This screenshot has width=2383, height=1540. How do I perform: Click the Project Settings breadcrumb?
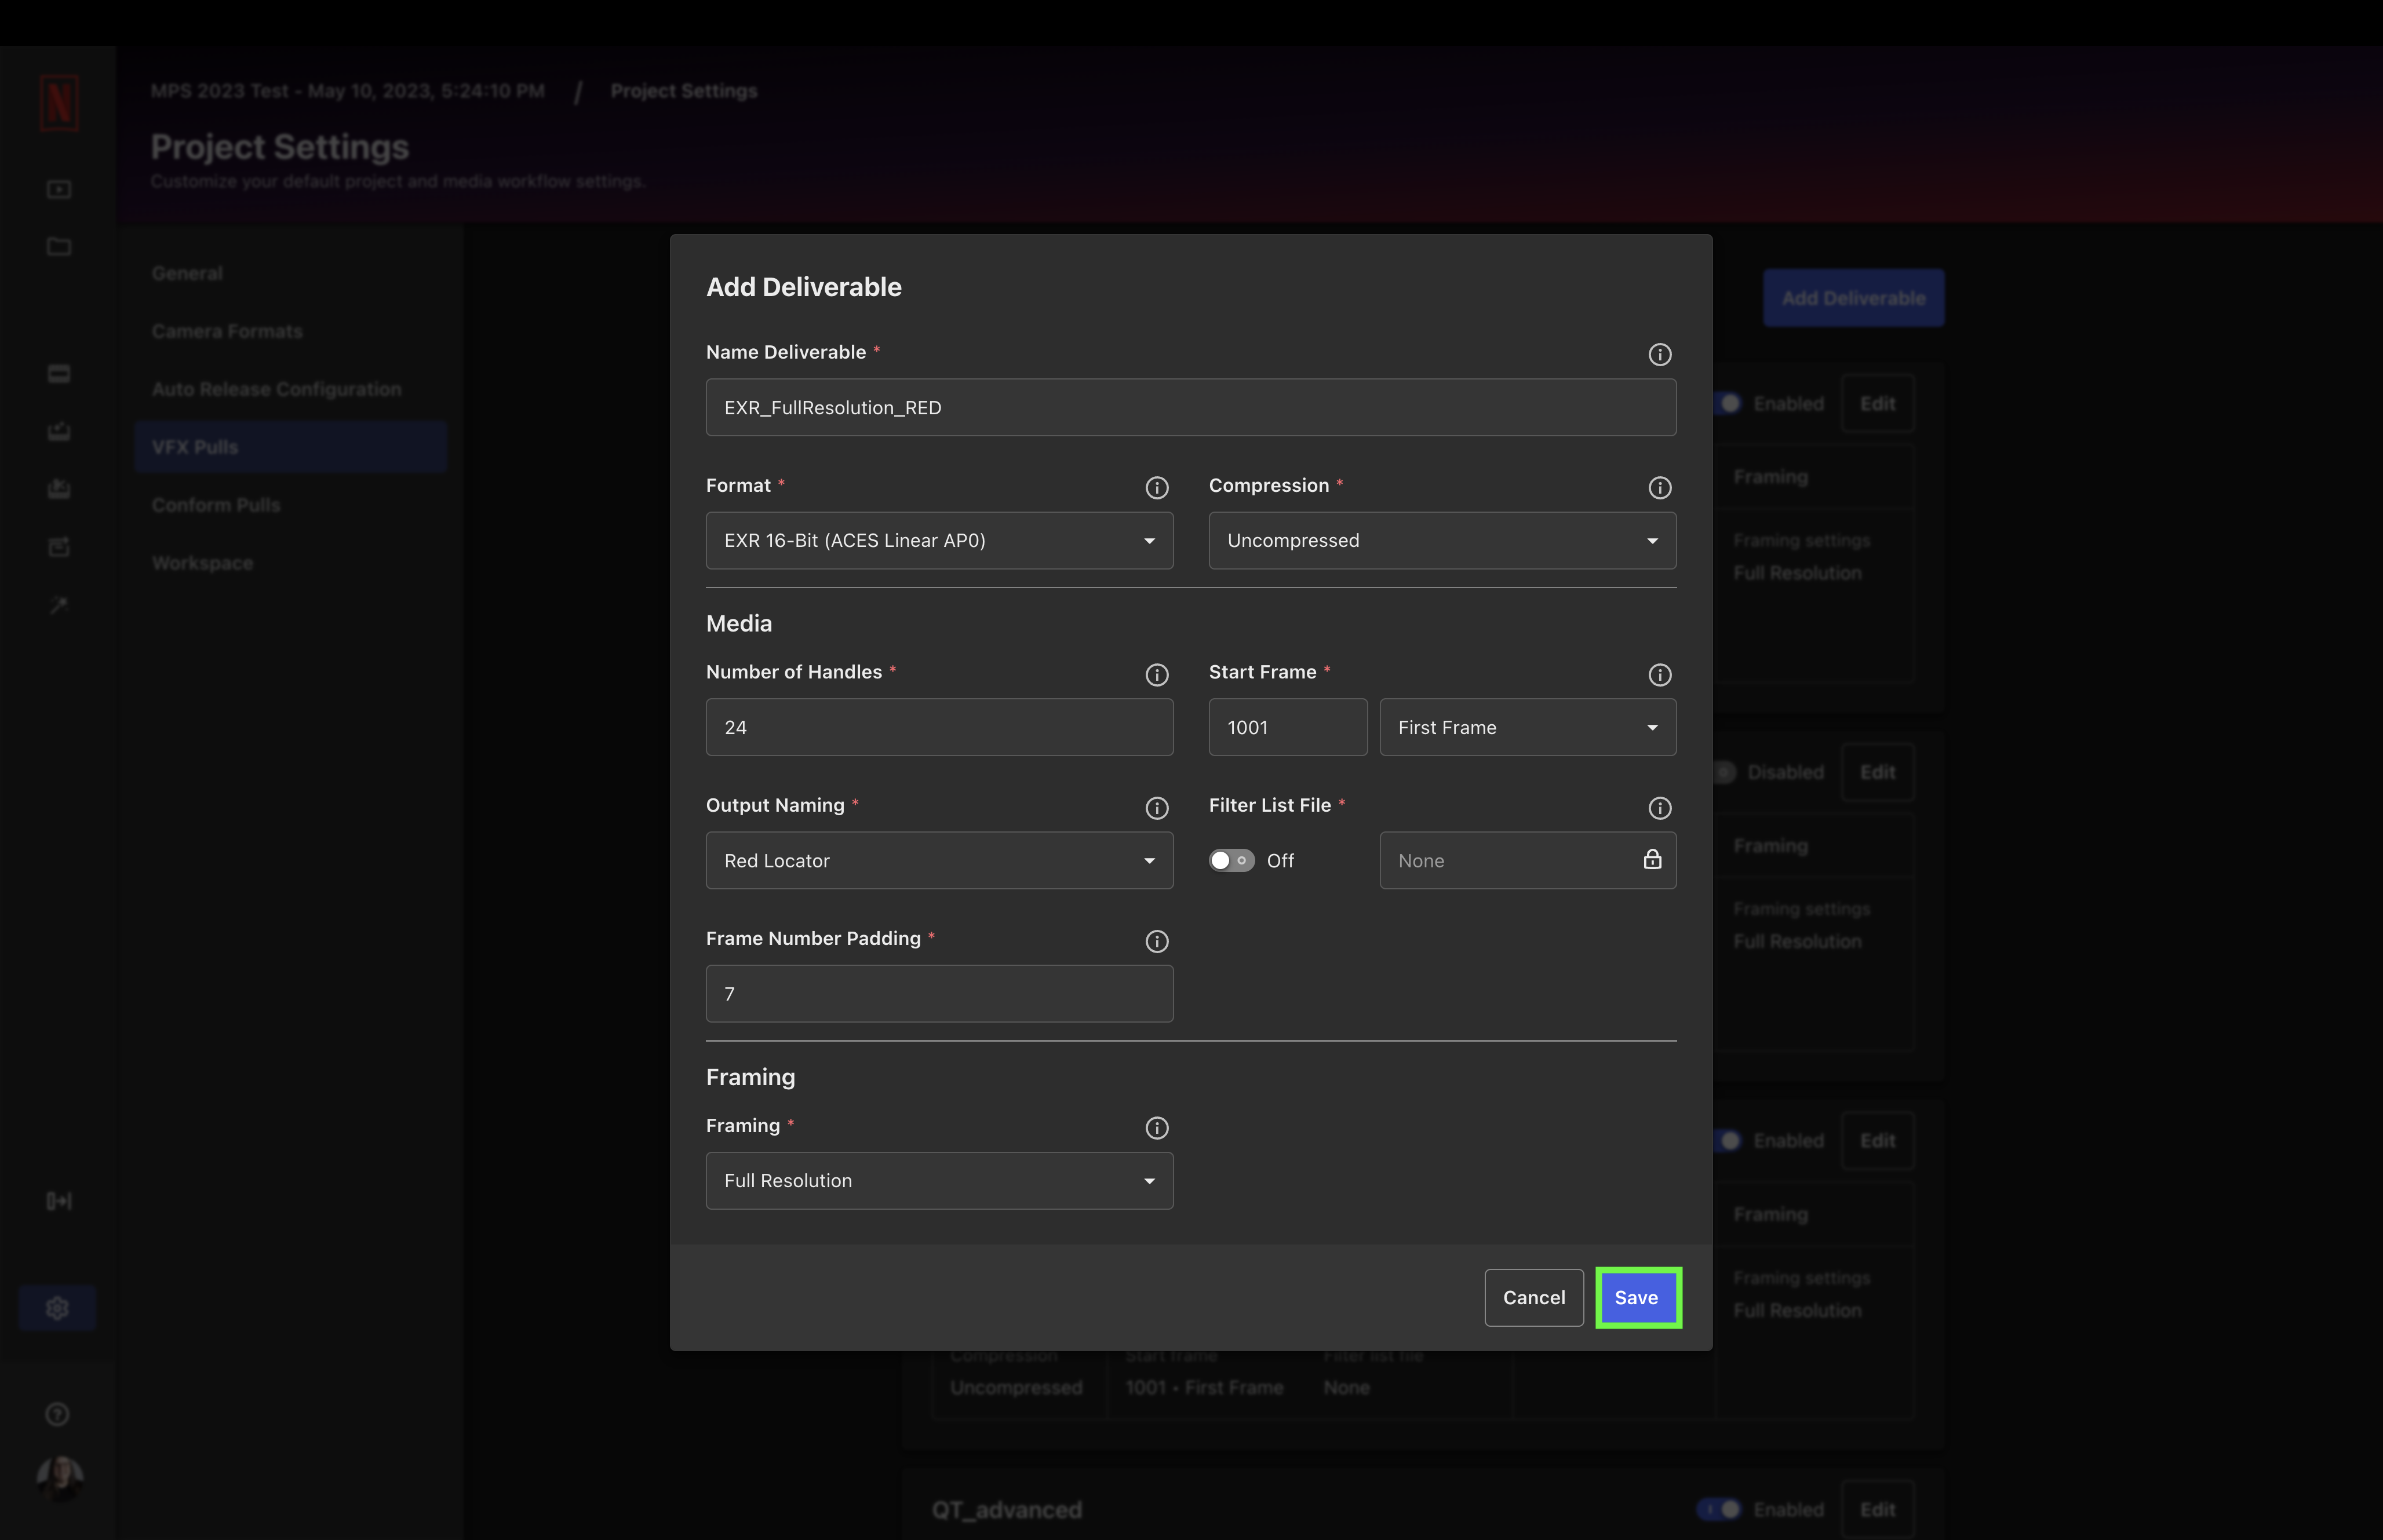[x=684, y=91]
